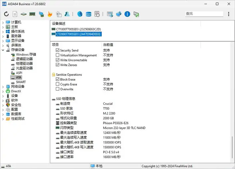
Task: Click the 闪存类型 memory icon
Action: coord(57,128)
